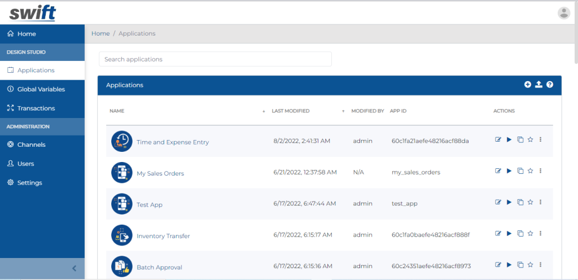Expand more actions for Batch Approval
Viewport: 578px width, 280px height.
(x=540, y=265)
